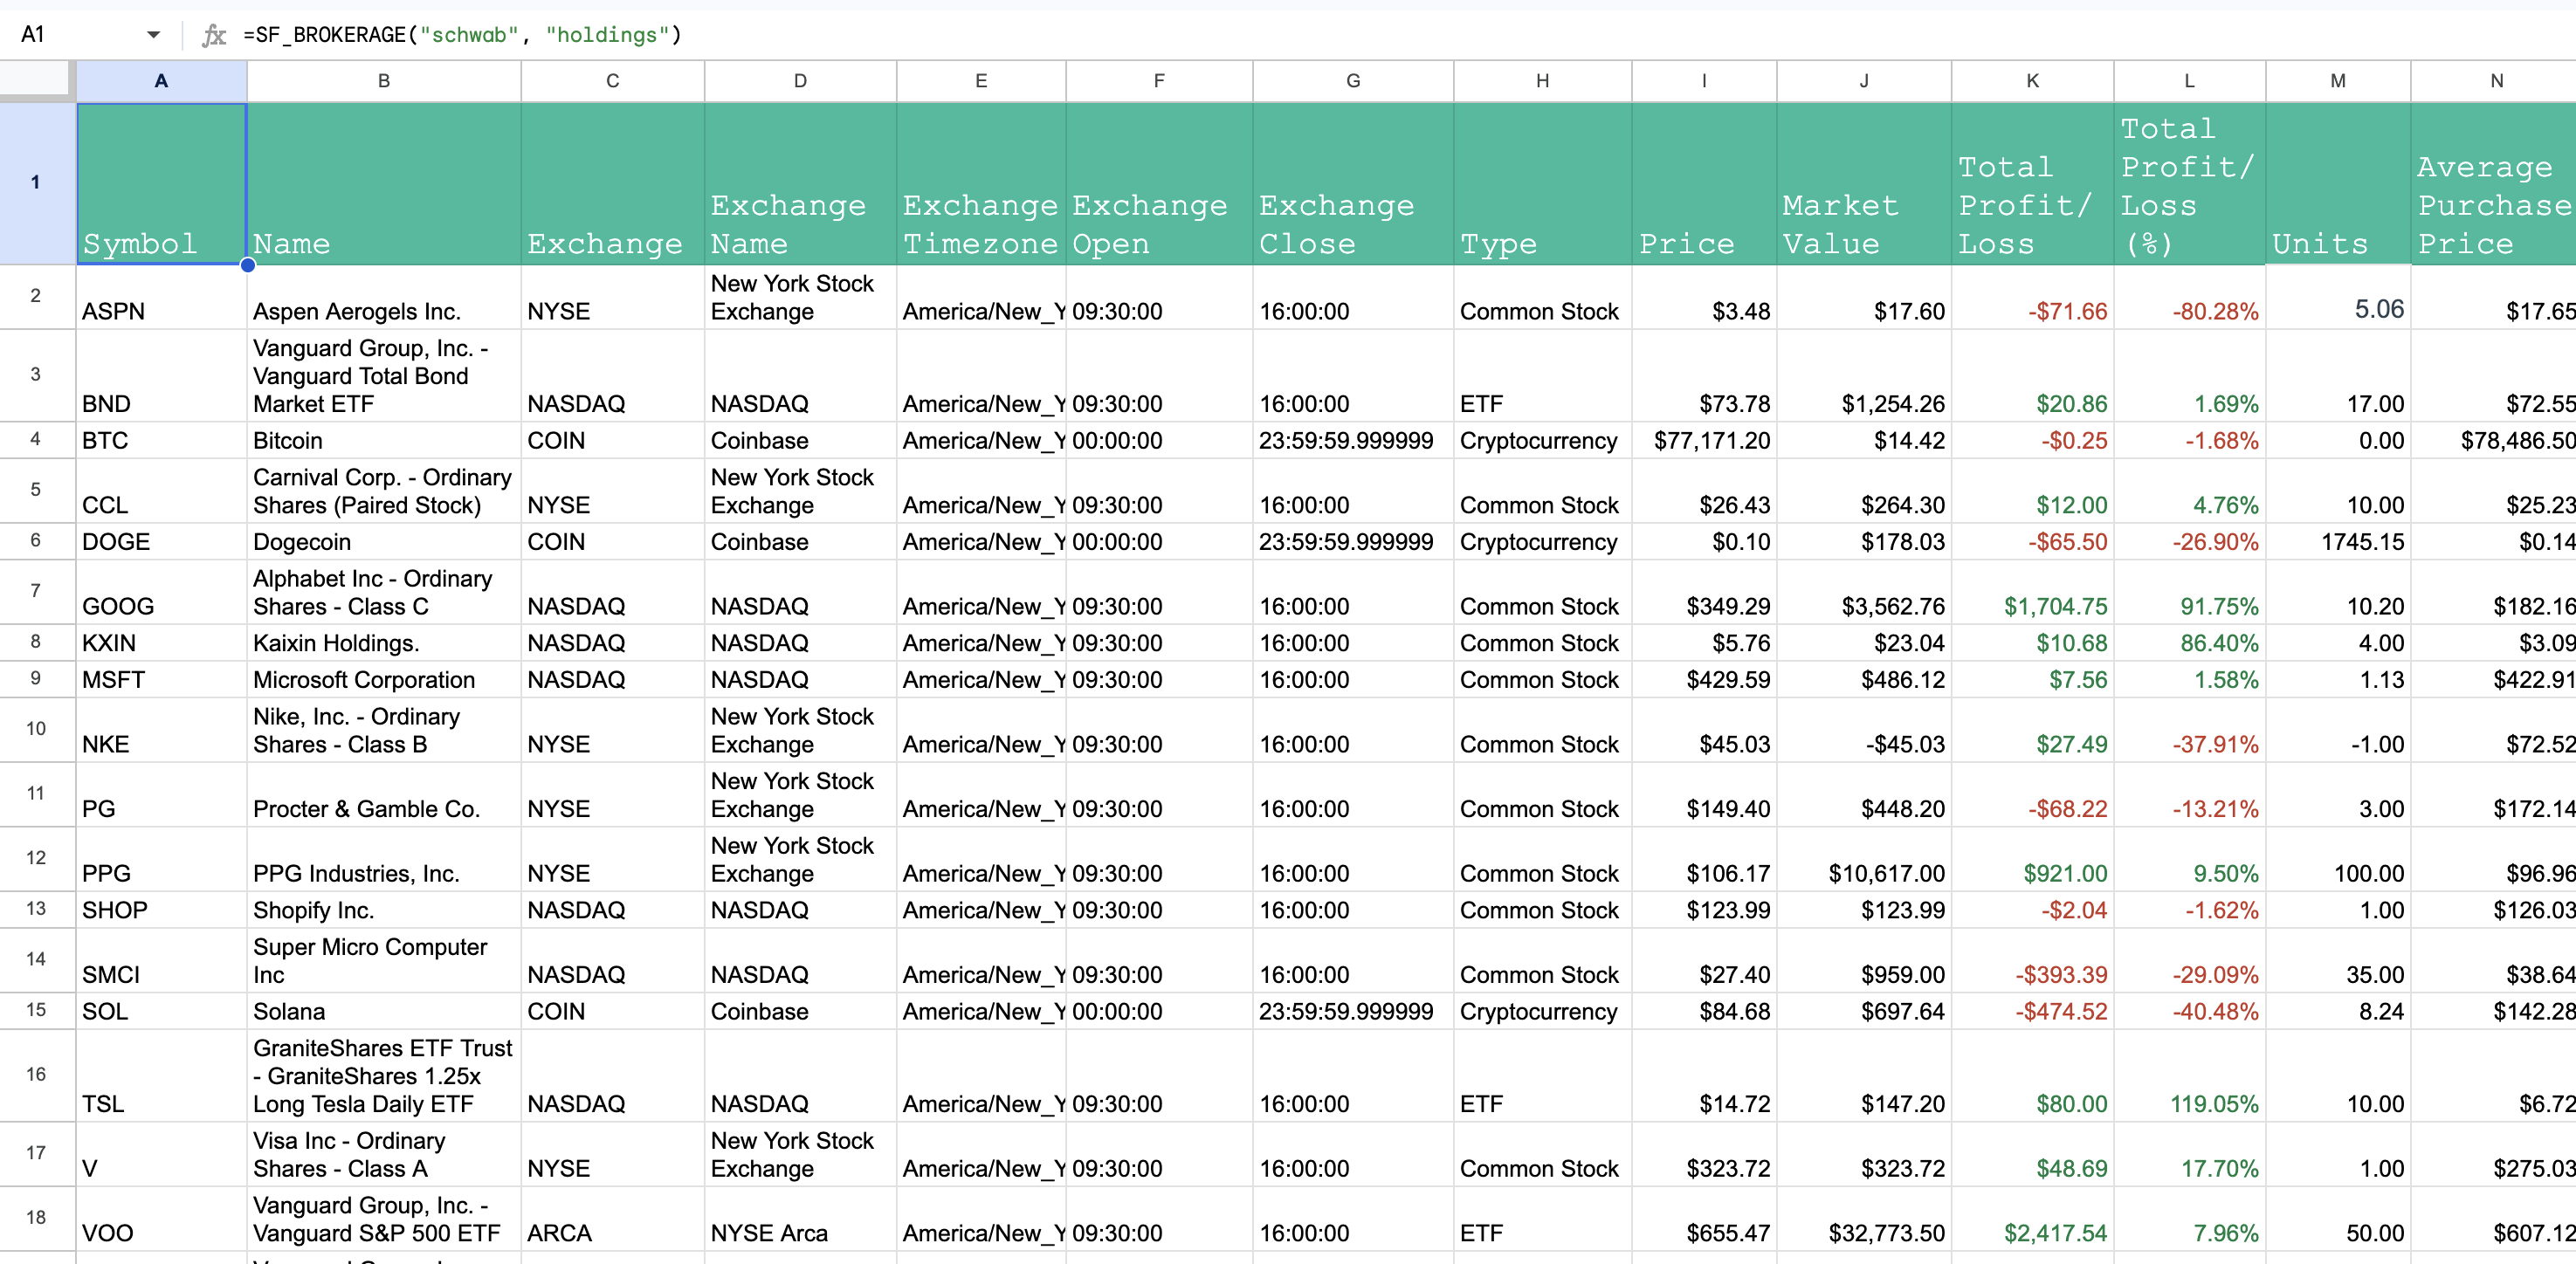Click the Name Box showing A1
The width and height of the screenshot is (2576, 1264).
click(80, 35)
